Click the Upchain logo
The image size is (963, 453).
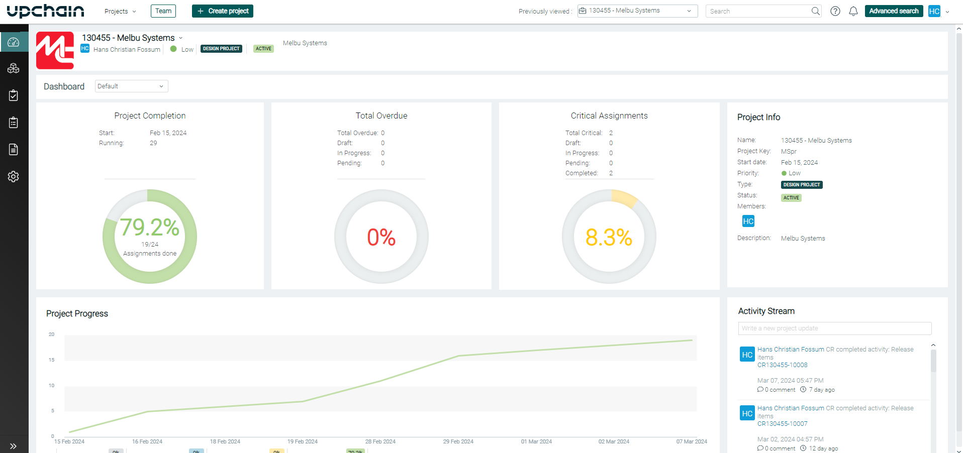(45, 11)
